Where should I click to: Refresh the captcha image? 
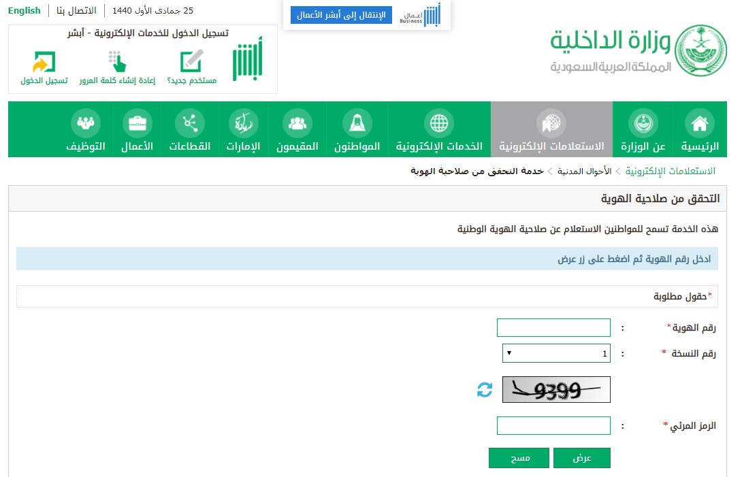[x=485, y=389]
